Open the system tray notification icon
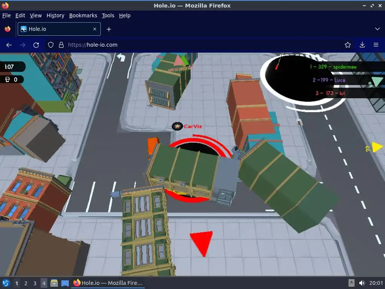 [352, 283]
